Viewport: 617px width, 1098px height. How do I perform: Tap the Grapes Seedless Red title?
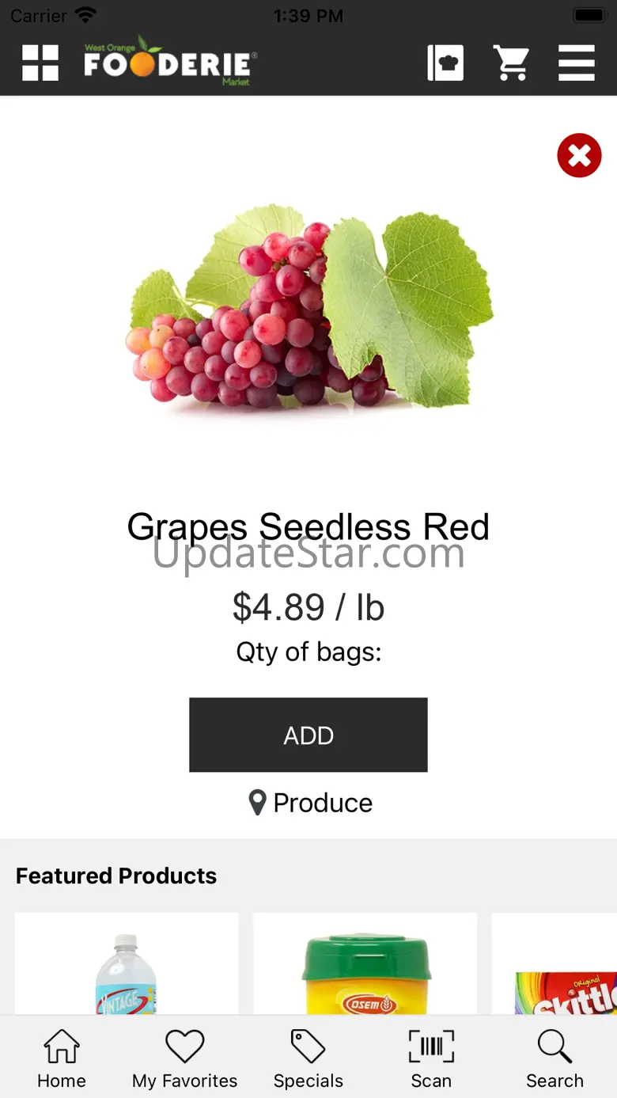(308, 526)
